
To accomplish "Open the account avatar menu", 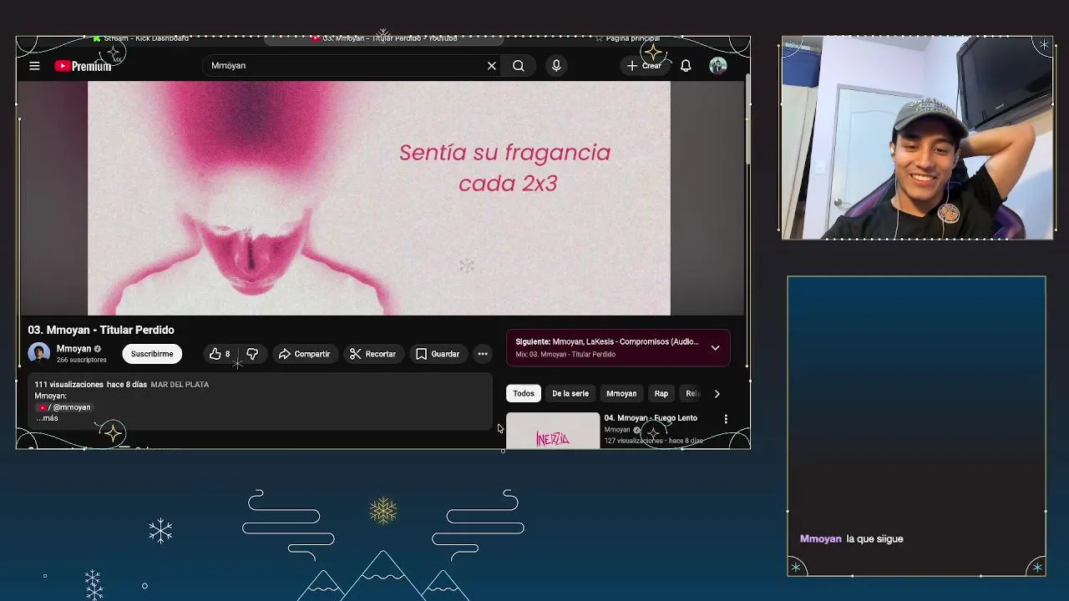I will [718, 66].
